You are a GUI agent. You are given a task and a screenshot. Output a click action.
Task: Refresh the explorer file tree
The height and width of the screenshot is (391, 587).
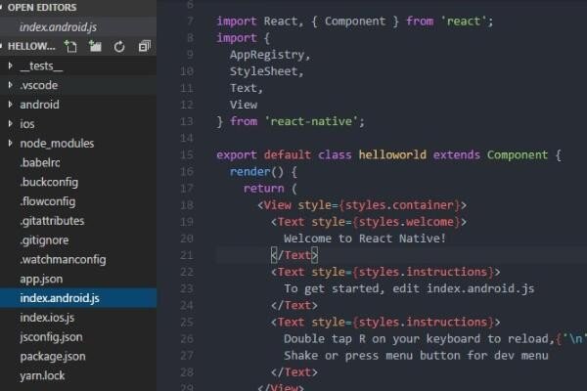119,46
